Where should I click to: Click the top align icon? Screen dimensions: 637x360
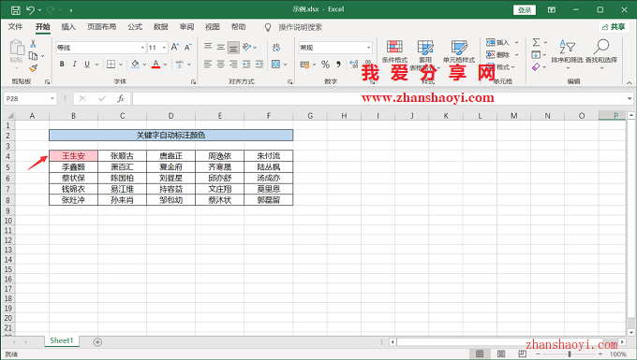click(x=208, y=47)
